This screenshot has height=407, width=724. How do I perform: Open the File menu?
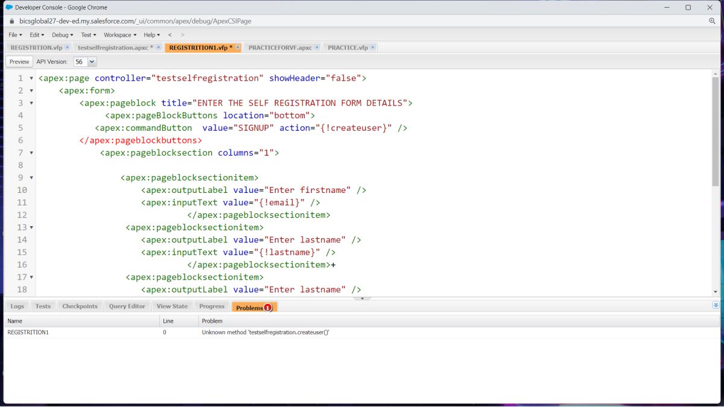click(x=15, y=35)
